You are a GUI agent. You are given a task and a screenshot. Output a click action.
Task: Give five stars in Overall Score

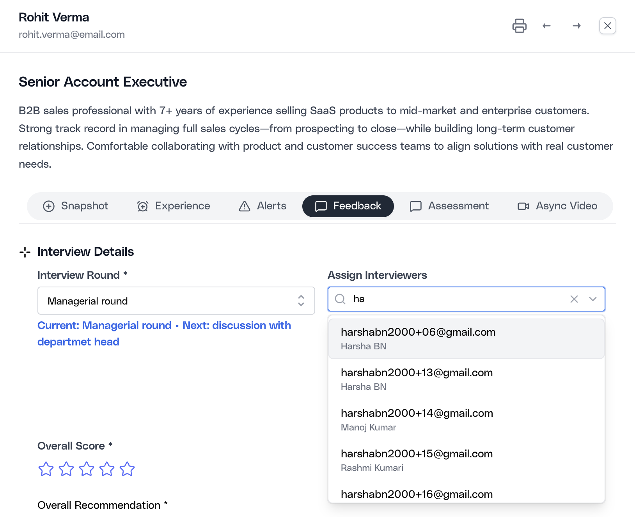click(127, 469)
